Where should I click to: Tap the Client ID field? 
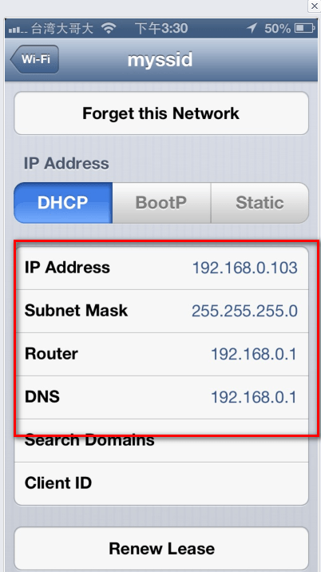coord(161,483)
